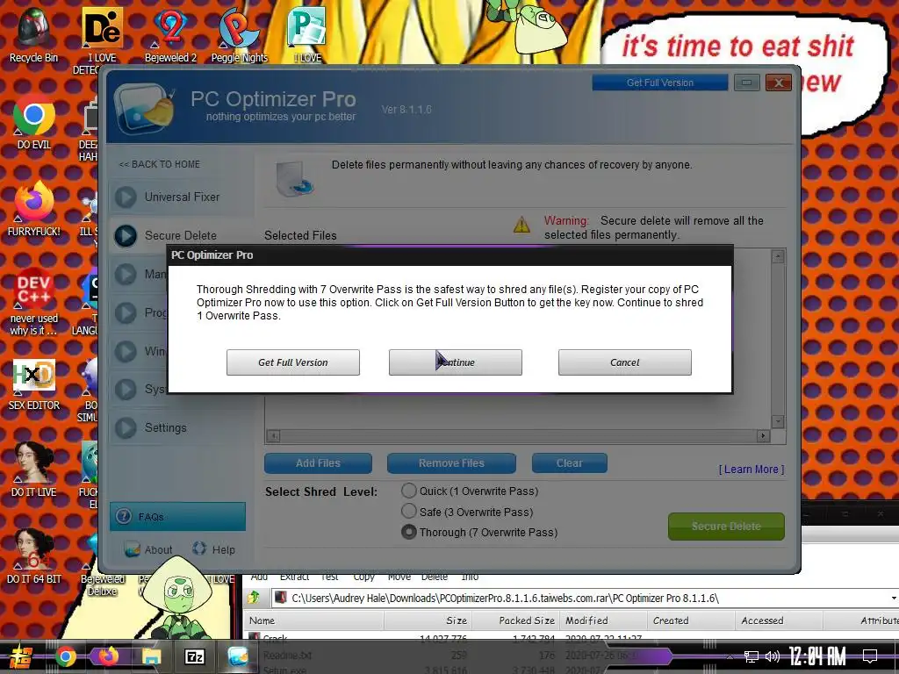Open the Firefox FURRYFUCK! desktop icon

point(34,209)
